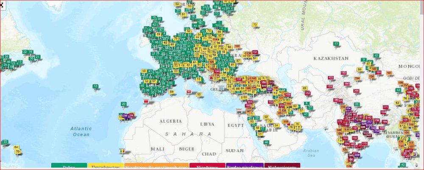Click the purple 229 marker in southern India

[357, 155]
